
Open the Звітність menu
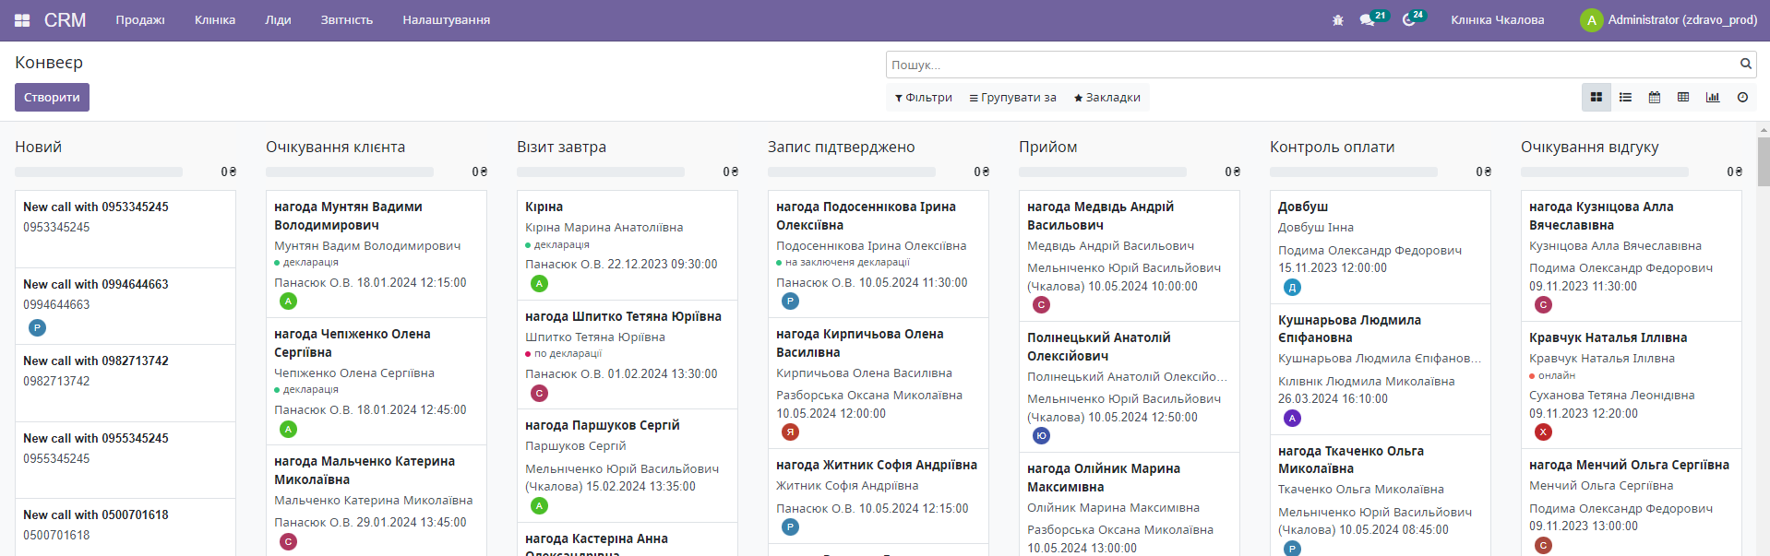point(347,20)
